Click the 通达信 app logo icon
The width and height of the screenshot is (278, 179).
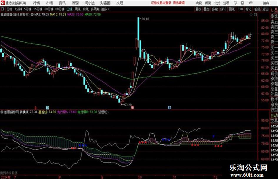(x=3, y=3)
